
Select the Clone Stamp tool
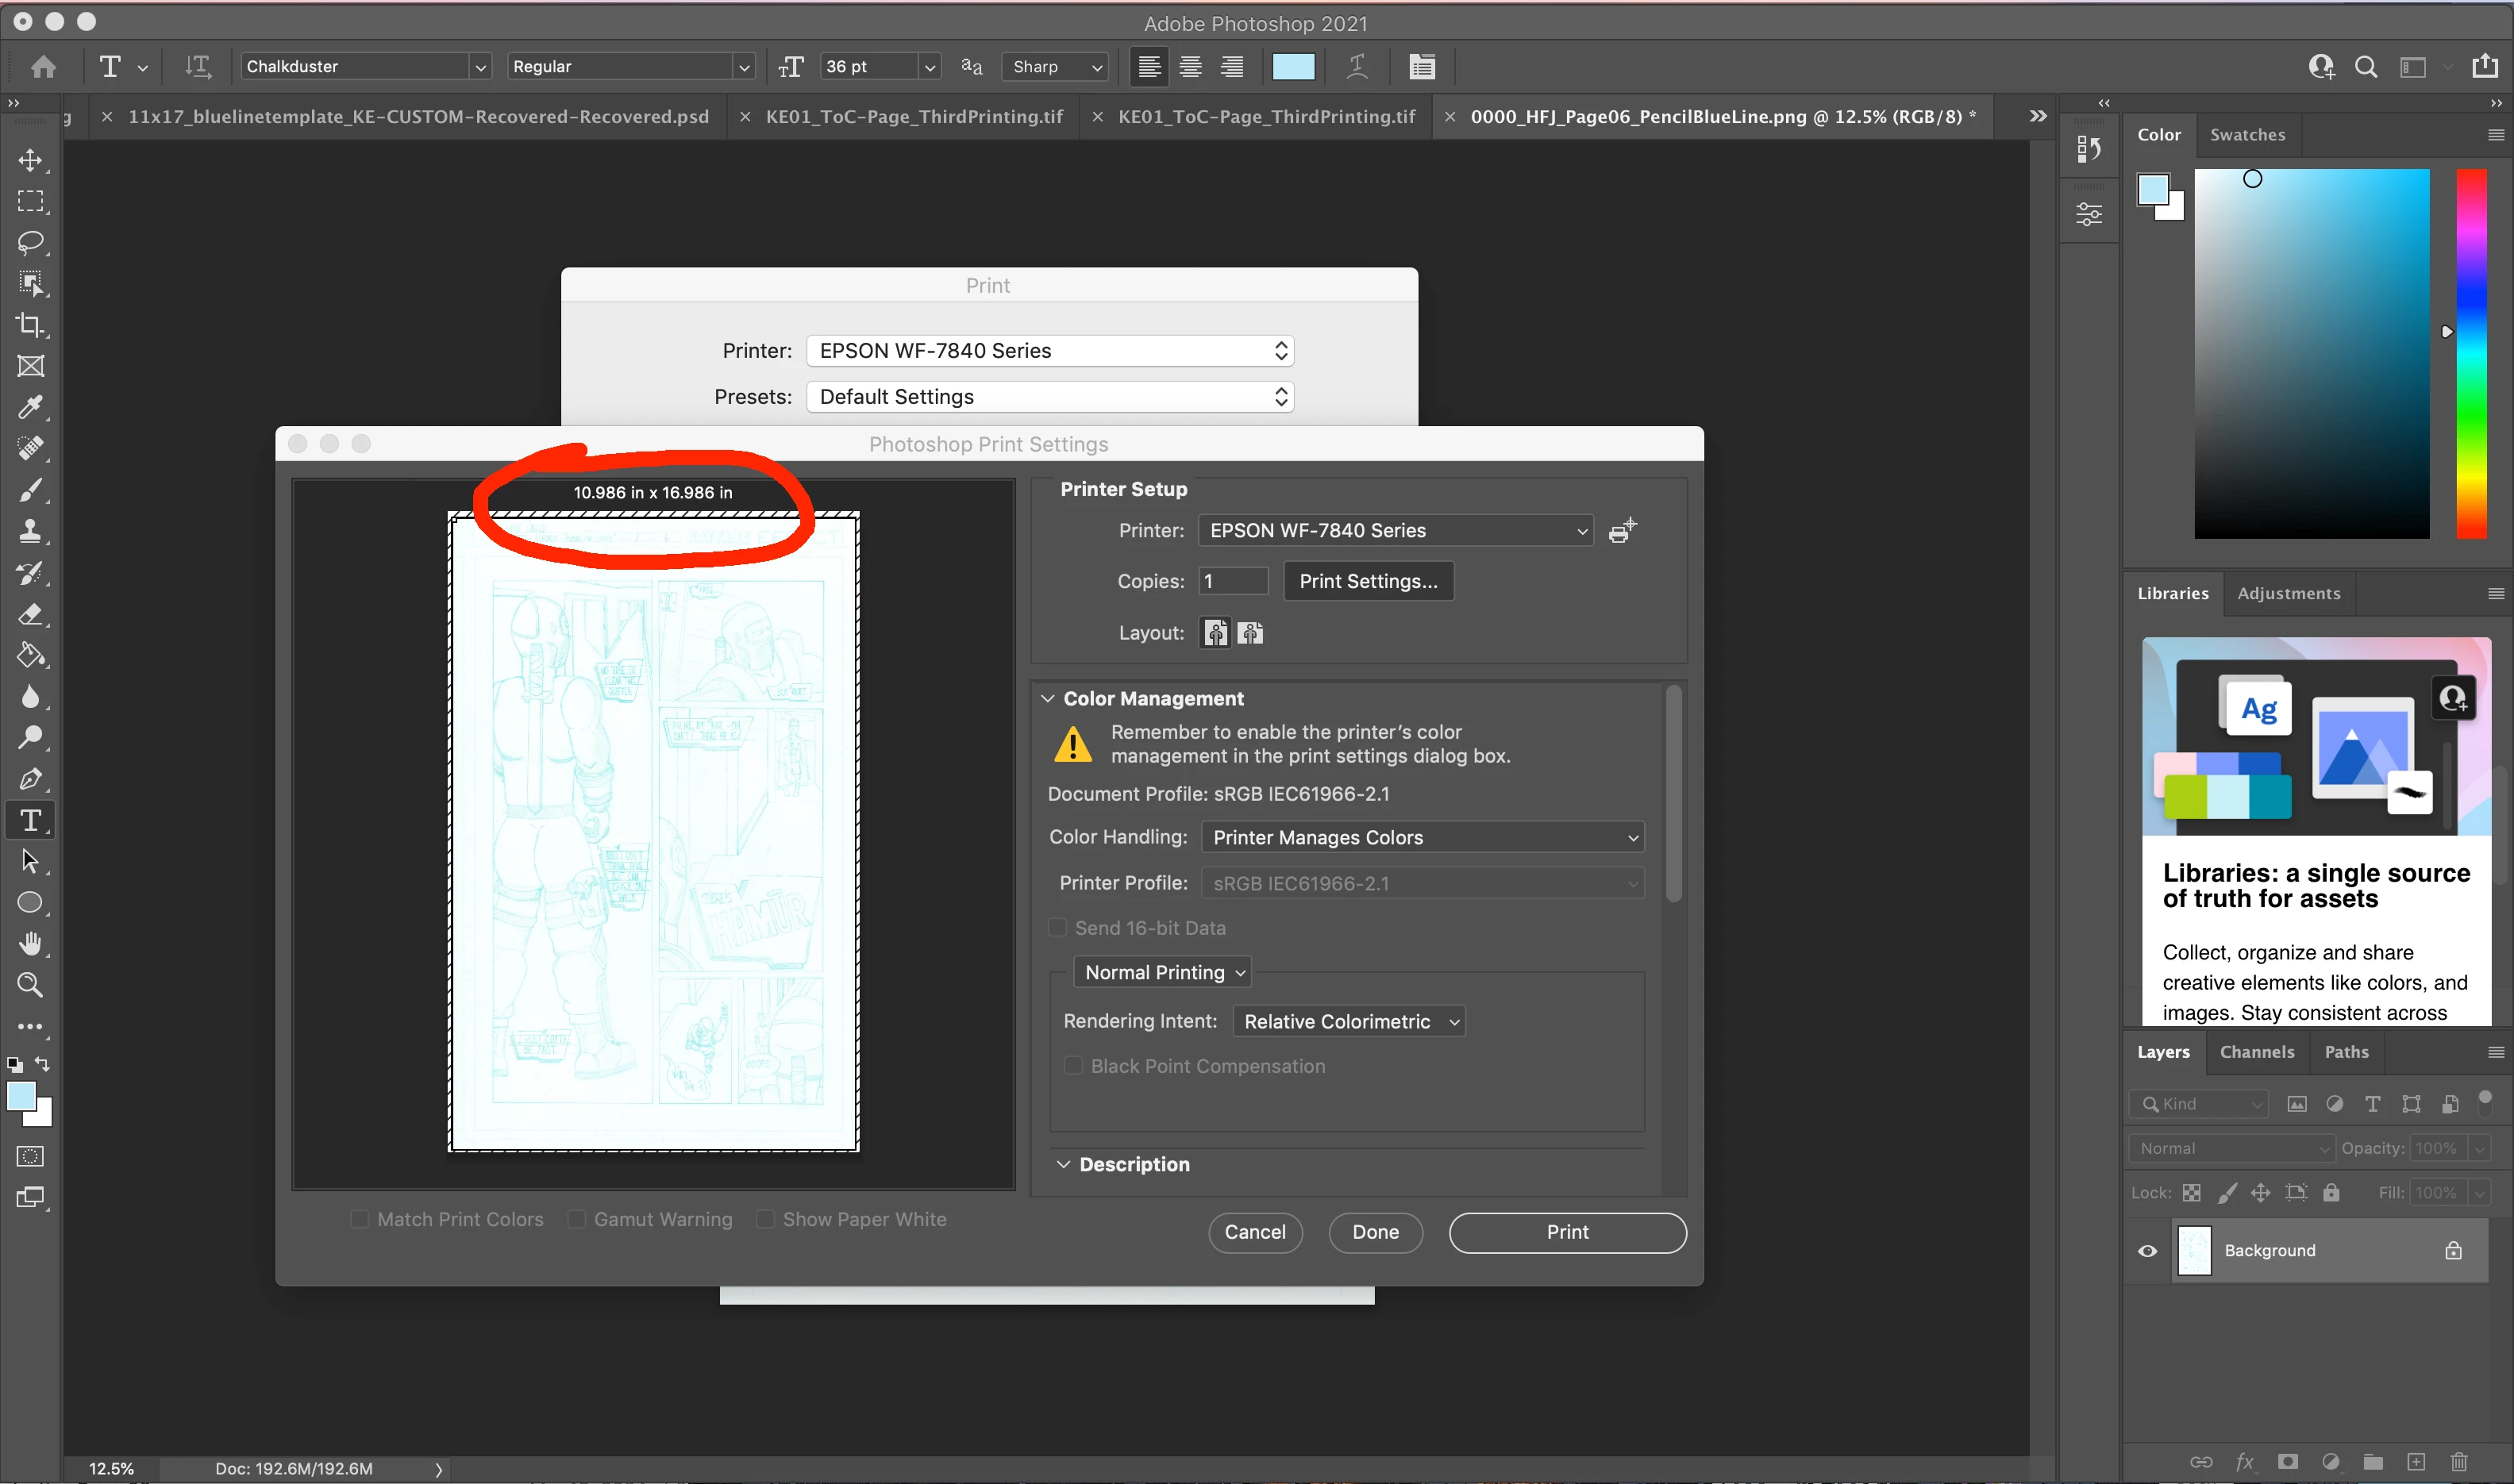[x=30, y=531]
